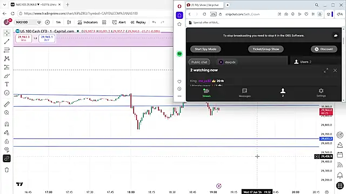Click the TradingView logo on the chart
Screen dimensions: 346x194
coord(19,184)
